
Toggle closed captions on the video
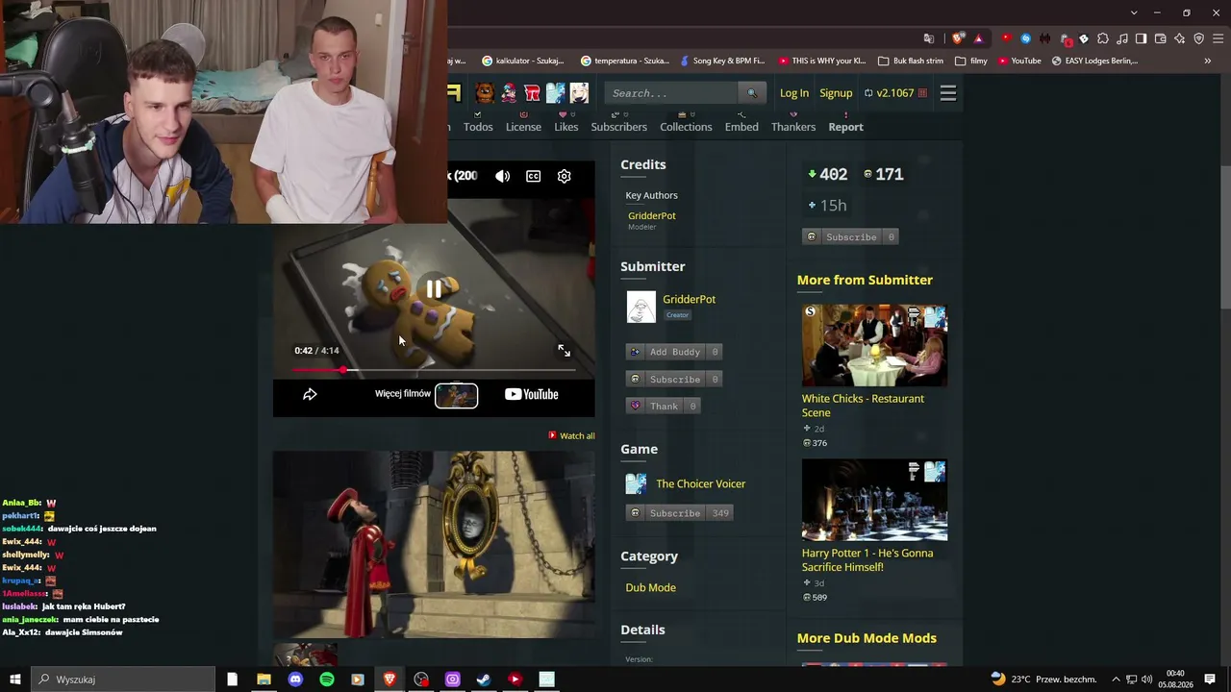point(534,176)
